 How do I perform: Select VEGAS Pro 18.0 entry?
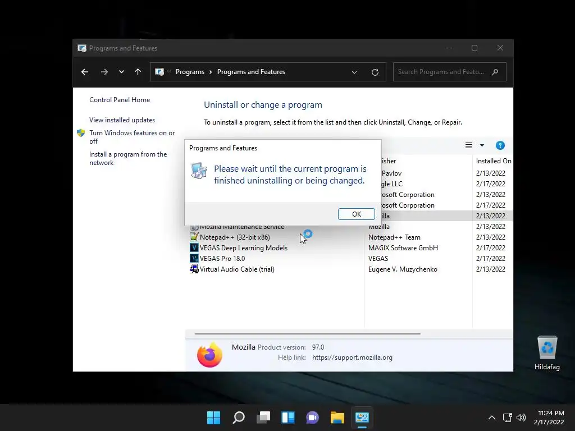(222, 258)
